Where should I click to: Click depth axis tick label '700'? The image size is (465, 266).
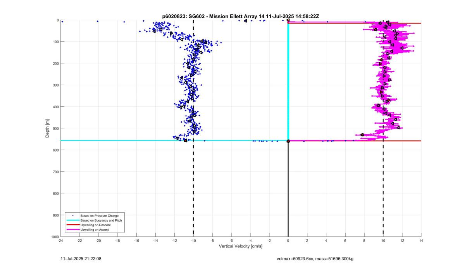(56, 172)
